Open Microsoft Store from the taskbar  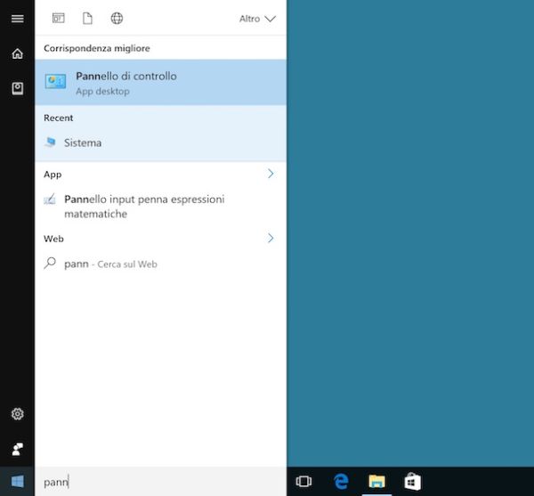pyautogui.click(x=412, y=482)
